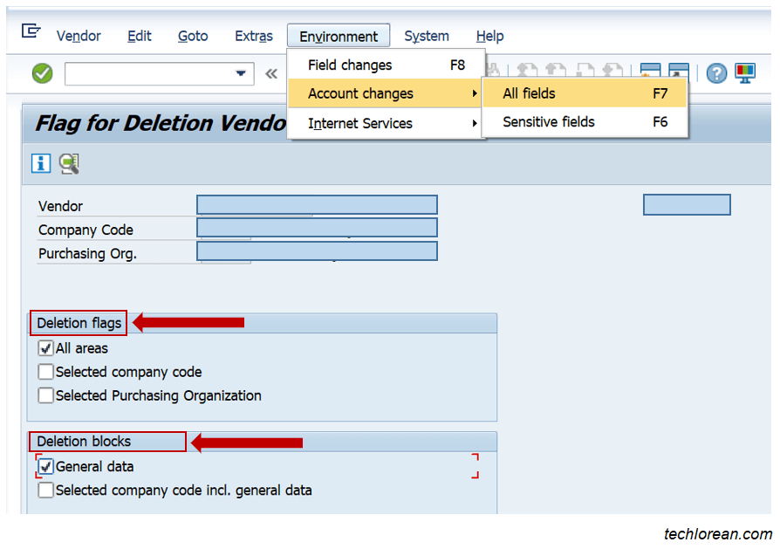Click the administrative data magnifier icon
The width and height of the screenshot is (780, 549).
(67, 163)
